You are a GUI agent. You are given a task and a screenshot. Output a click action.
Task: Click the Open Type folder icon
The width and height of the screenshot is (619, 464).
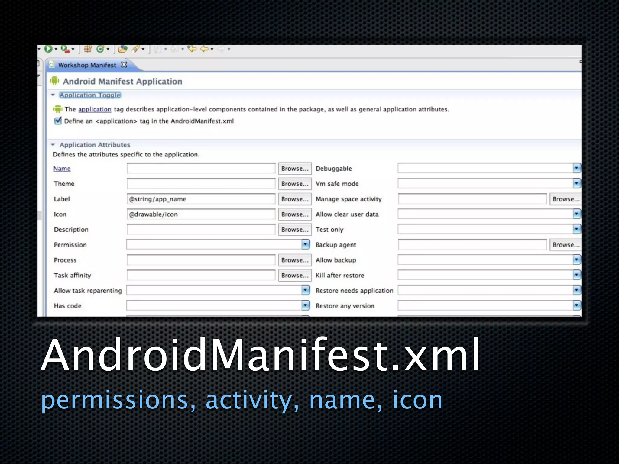point(122,49)
